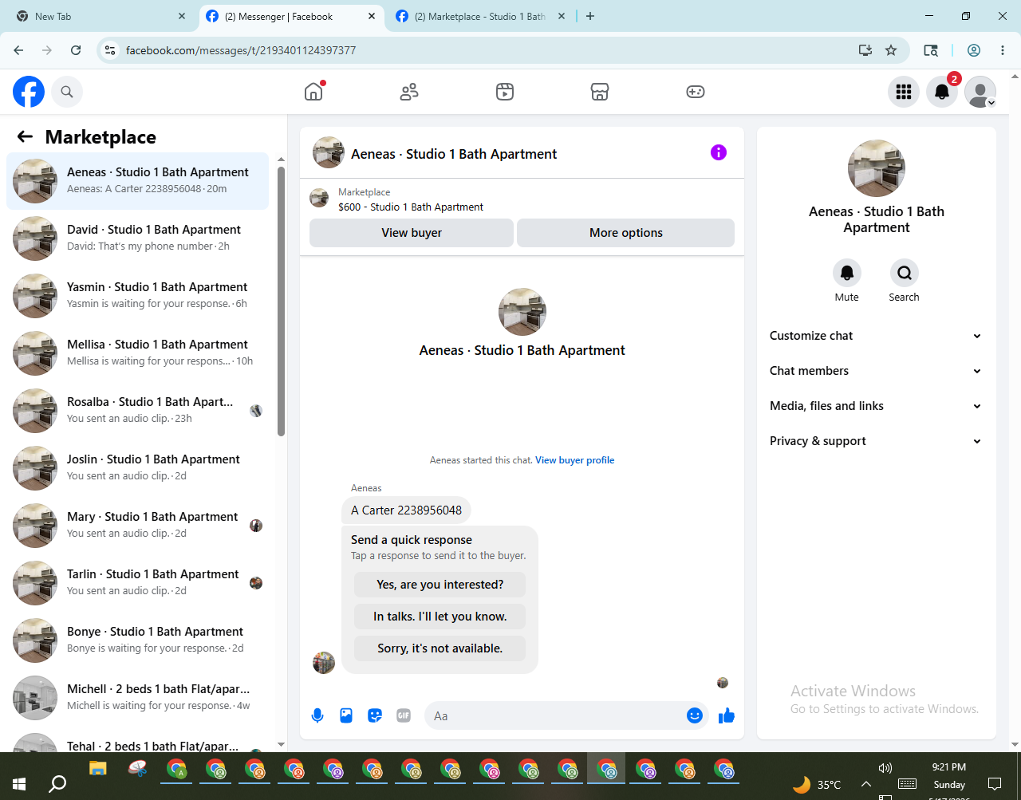
Task: Open conversation information purple icon
Action: pos(719,152)
